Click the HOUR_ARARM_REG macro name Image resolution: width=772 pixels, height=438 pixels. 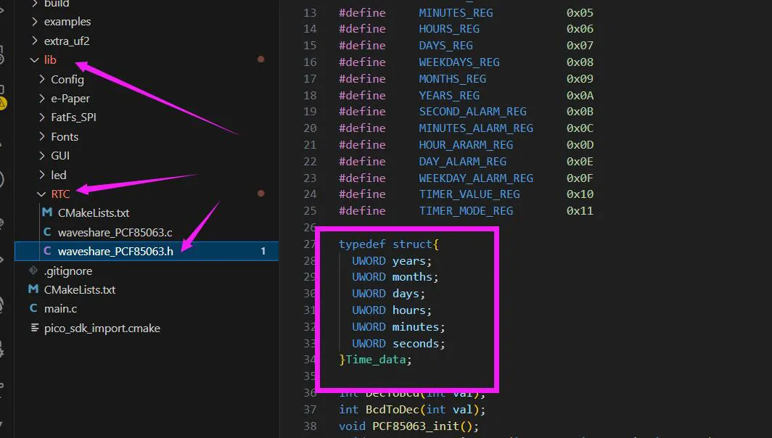point(466,145)
